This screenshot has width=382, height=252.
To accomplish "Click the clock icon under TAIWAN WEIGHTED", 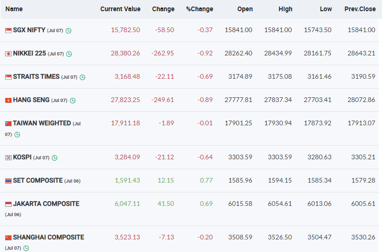I will click(17, 135).
